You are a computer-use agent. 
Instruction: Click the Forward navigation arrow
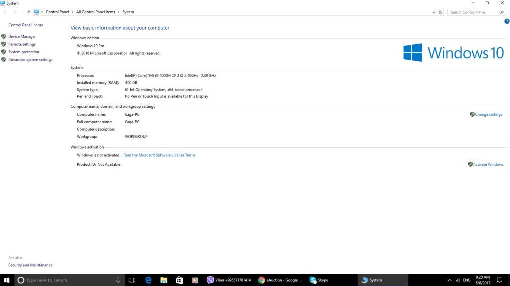click(15, 12)
